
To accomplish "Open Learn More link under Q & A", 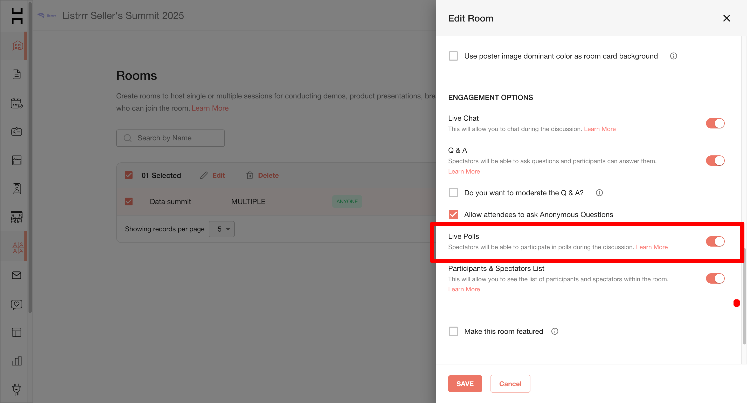I will (464, 172).
